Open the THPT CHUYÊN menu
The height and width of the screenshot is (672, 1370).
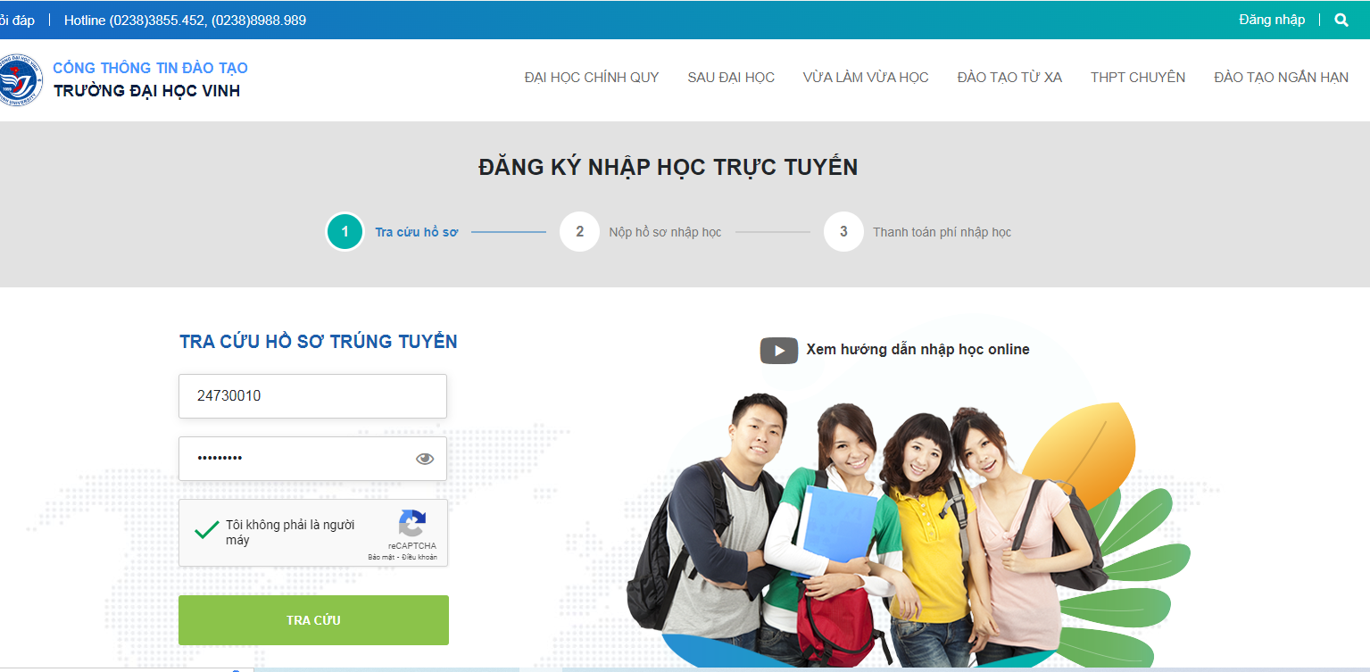1138,78
